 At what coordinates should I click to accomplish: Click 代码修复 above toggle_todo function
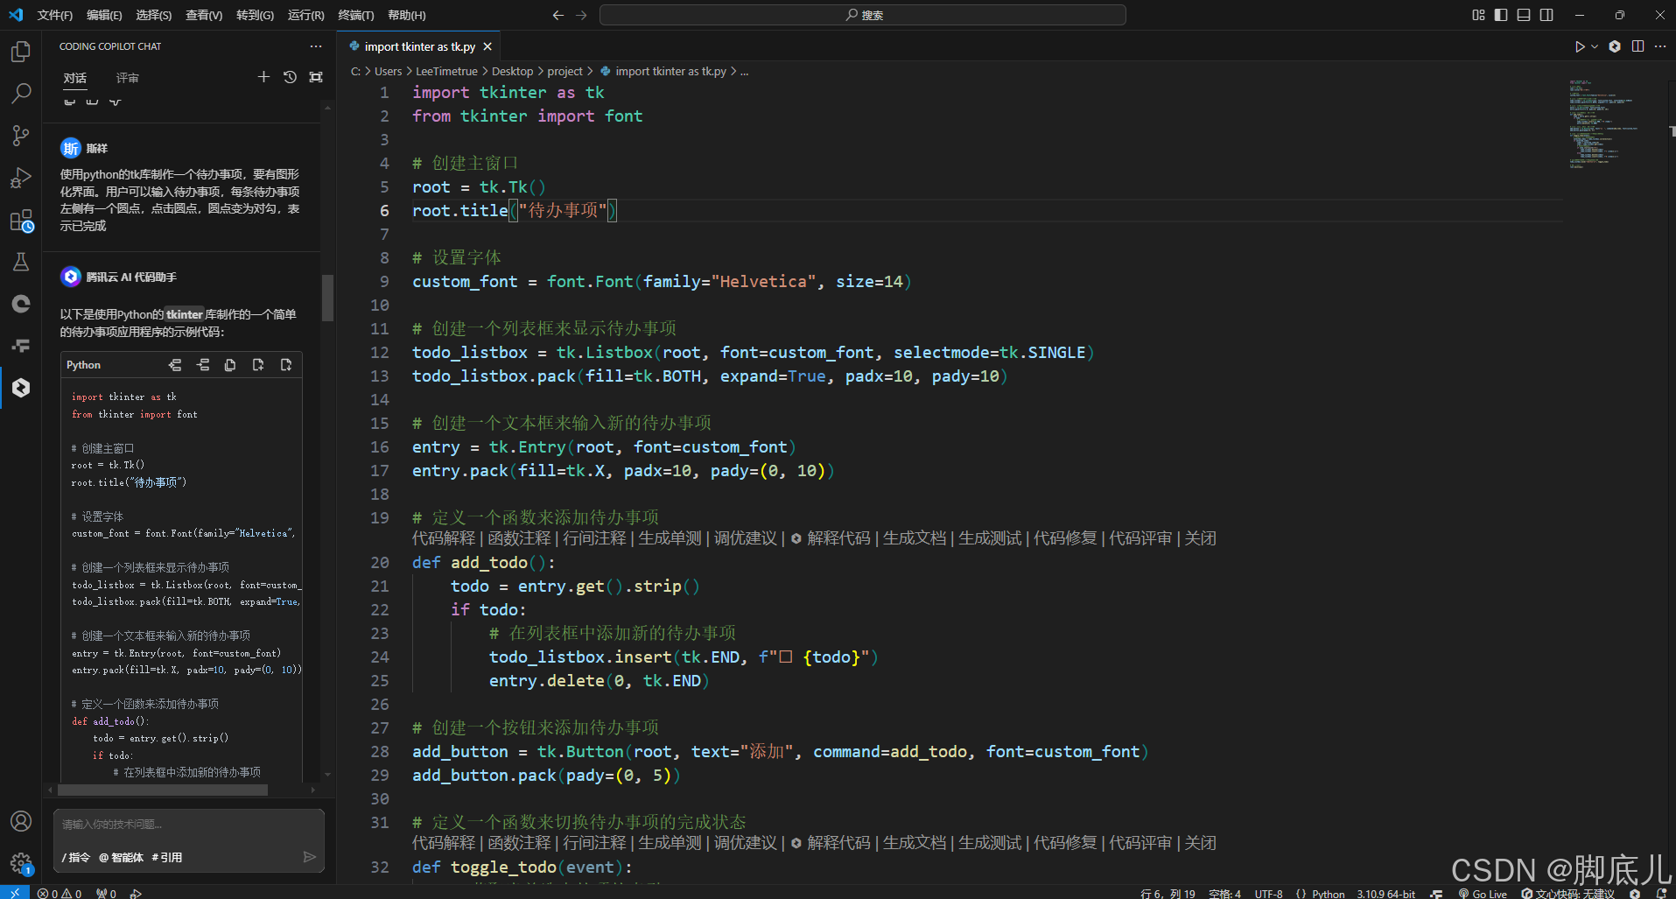pos(1065,843)
